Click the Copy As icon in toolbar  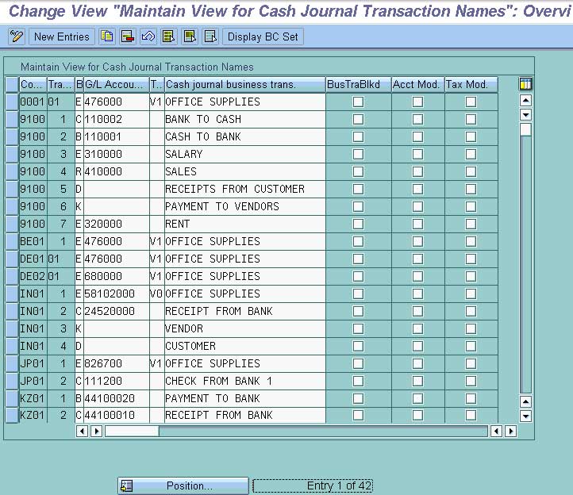pyautogui.click(x=106, y=36)
